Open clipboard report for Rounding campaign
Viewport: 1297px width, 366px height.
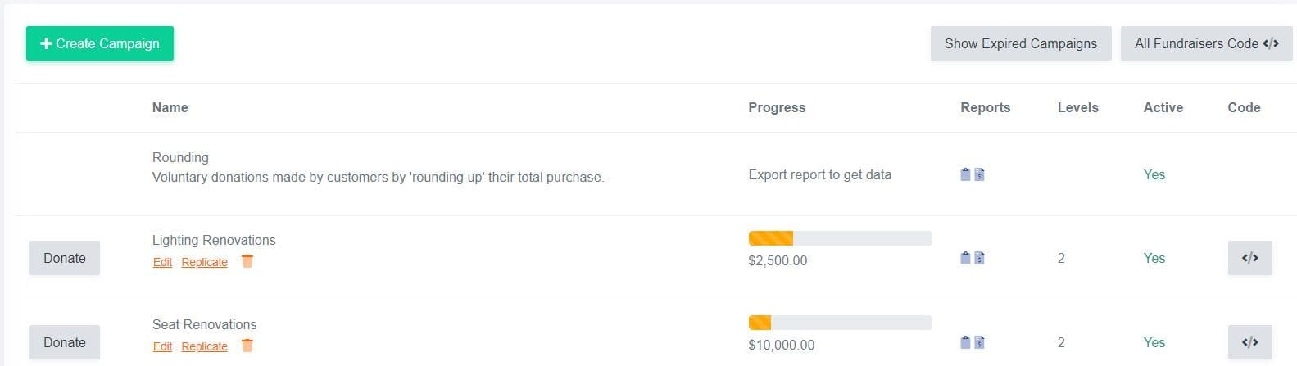[x=965, y=174]
